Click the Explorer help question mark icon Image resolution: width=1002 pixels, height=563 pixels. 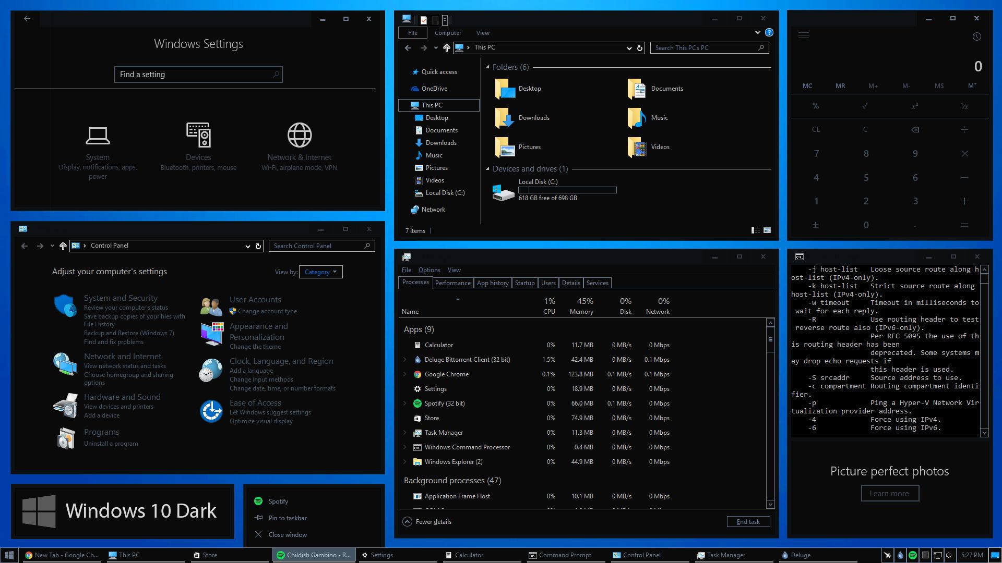coord(769,32)
